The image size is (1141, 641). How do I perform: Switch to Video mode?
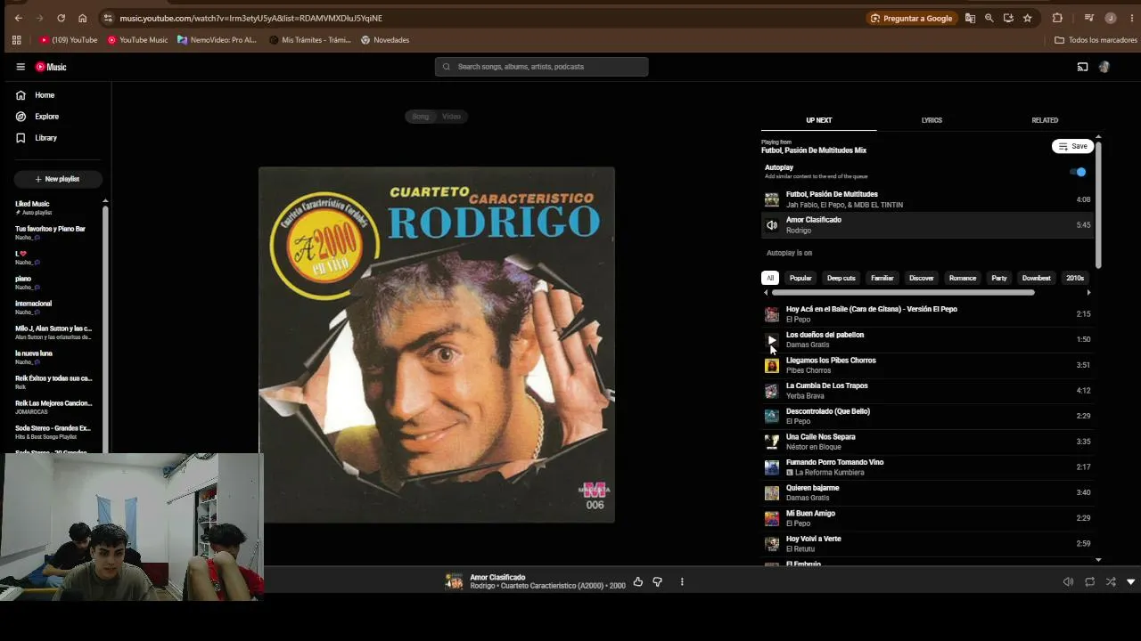coord(452,117)
